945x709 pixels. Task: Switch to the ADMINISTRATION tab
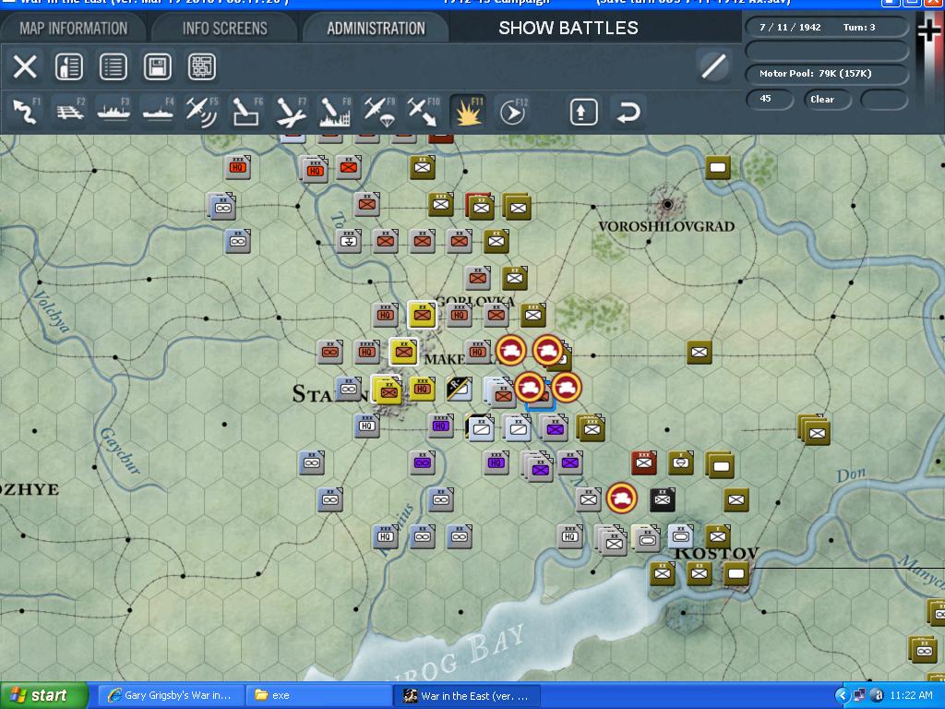click(x=376, y=29)
